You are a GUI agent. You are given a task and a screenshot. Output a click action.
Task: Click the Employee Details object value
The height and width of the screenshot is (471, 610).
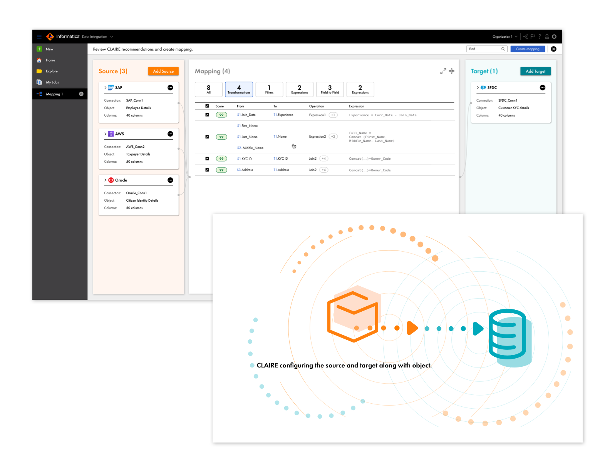[138, 108]
